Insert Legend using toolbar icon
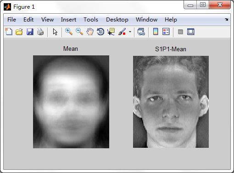The height and width of the screenshot is (173, 234). tap(166, 32)
